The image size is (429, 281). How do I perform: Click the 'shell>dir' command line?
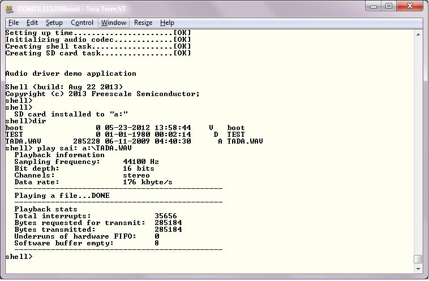25,121
